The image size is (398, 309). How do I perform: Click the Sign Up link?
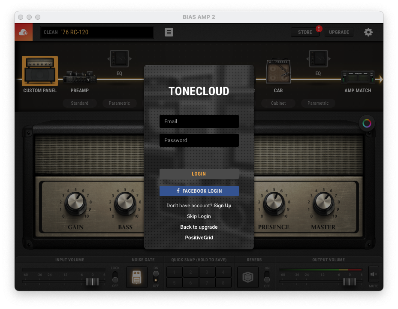pos(222,206)
